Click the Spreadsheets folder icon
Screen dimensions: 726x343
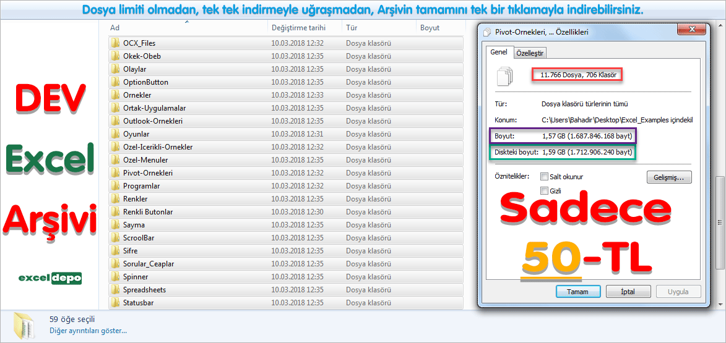115,290
